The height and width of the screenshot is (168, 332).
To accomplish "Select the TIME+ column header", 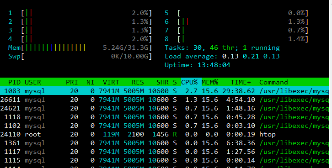I will (241, 82).
